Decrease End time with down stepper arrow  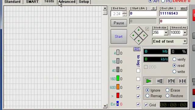click(x=125, y=15)
